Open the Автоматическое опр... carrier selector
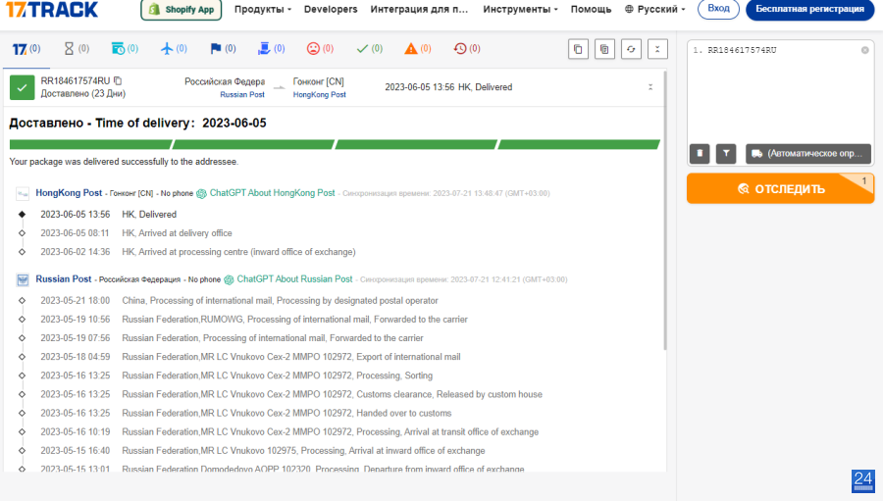883x501 pixels. [x=808, y=154]
